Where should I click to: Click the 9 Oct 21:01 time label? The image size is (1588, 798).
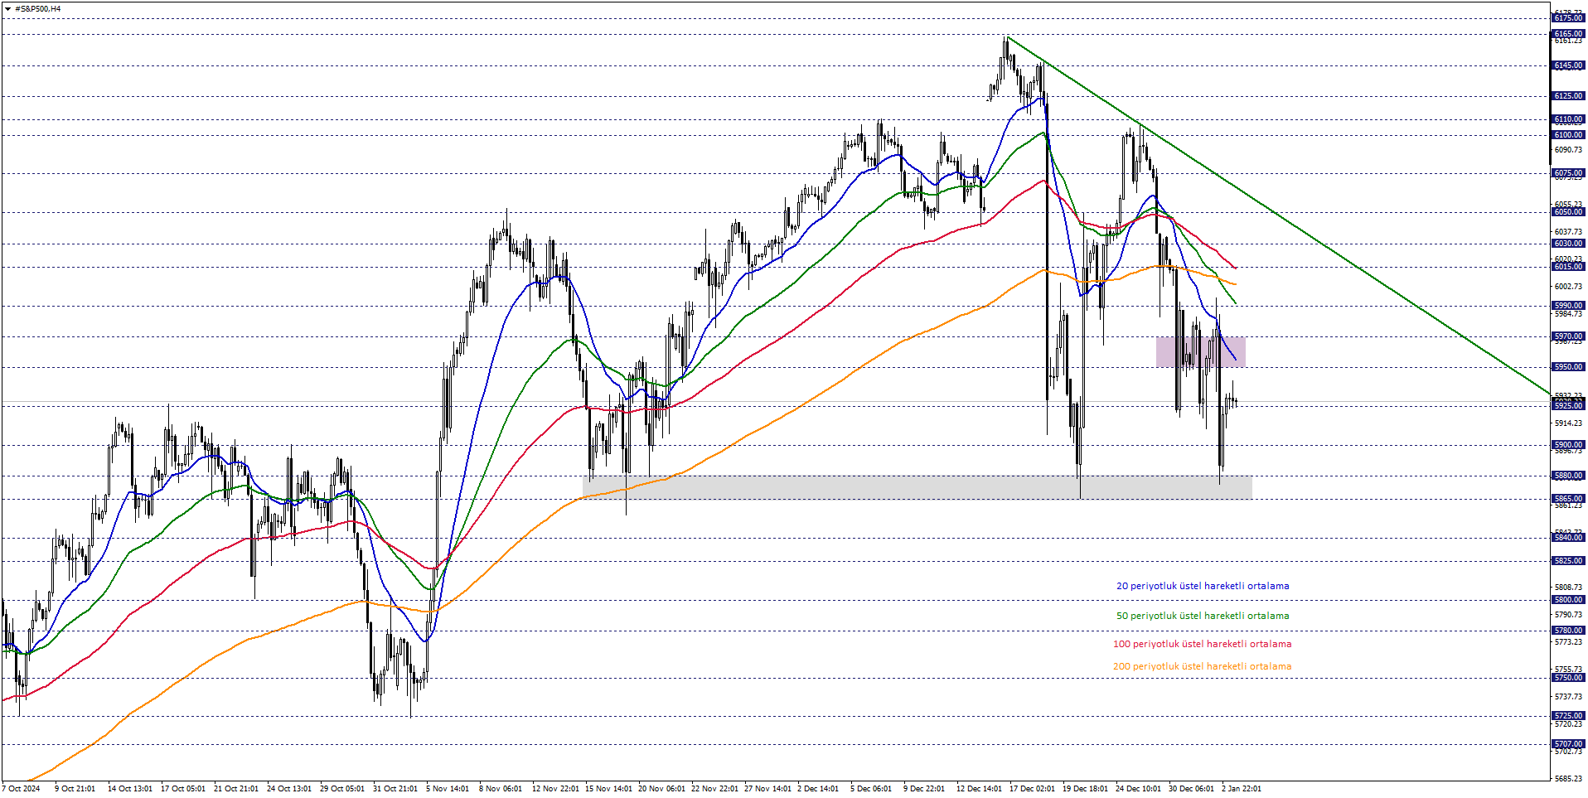click(75, 788)
